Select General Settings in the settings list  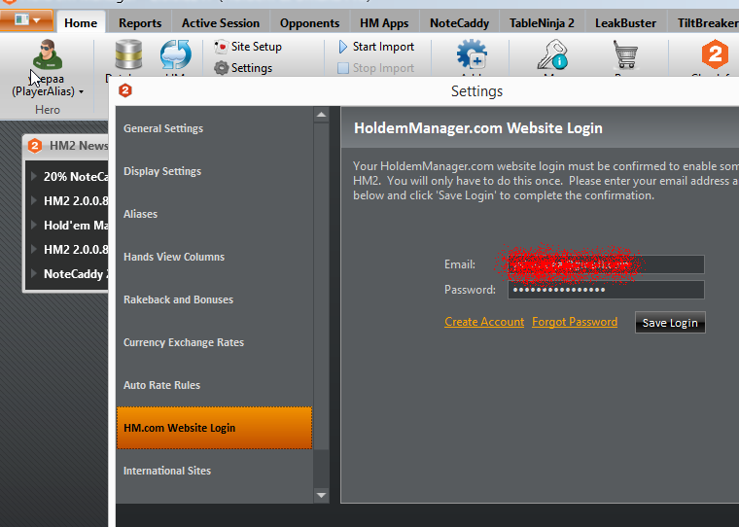point(214,128)
